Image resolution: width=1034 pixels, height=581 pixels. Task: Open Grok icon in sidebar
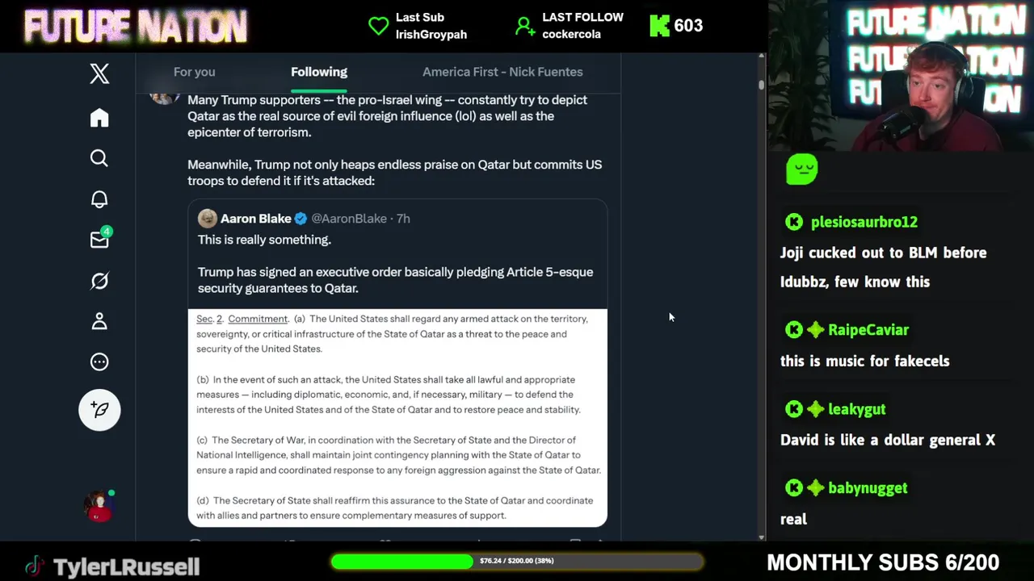point(99,281)
